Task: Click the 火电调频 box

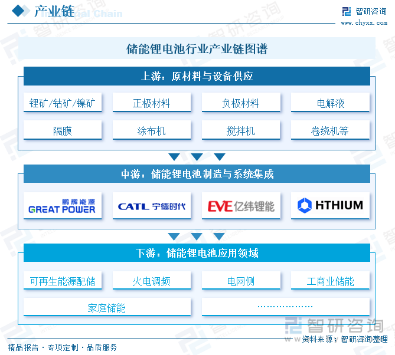Action: tap(152, 281)
